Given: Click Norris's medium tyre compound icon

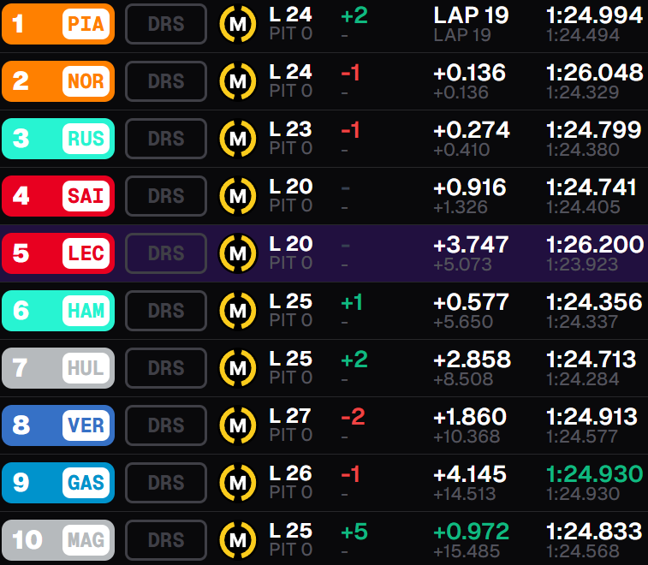Looking at the screenshot, I should coord(239,81).
